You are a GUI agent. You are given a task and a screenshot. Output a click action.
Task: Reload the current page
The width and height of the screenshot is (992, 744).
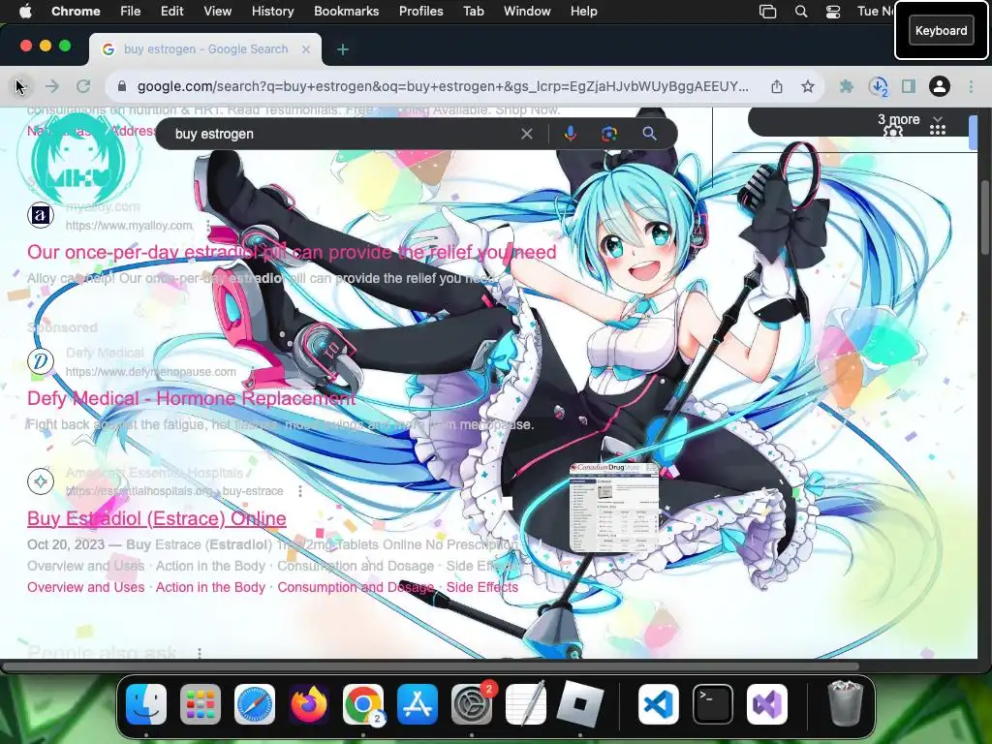click(x=83, y=86)
